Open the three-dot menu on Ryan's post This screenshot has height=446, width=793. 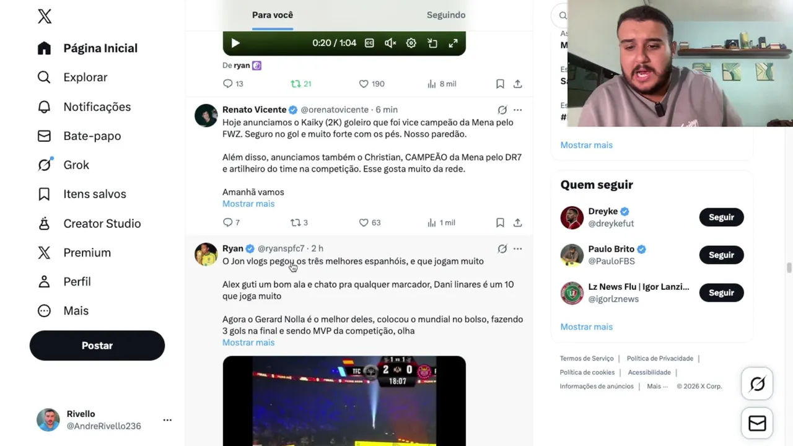click(518, 248)
